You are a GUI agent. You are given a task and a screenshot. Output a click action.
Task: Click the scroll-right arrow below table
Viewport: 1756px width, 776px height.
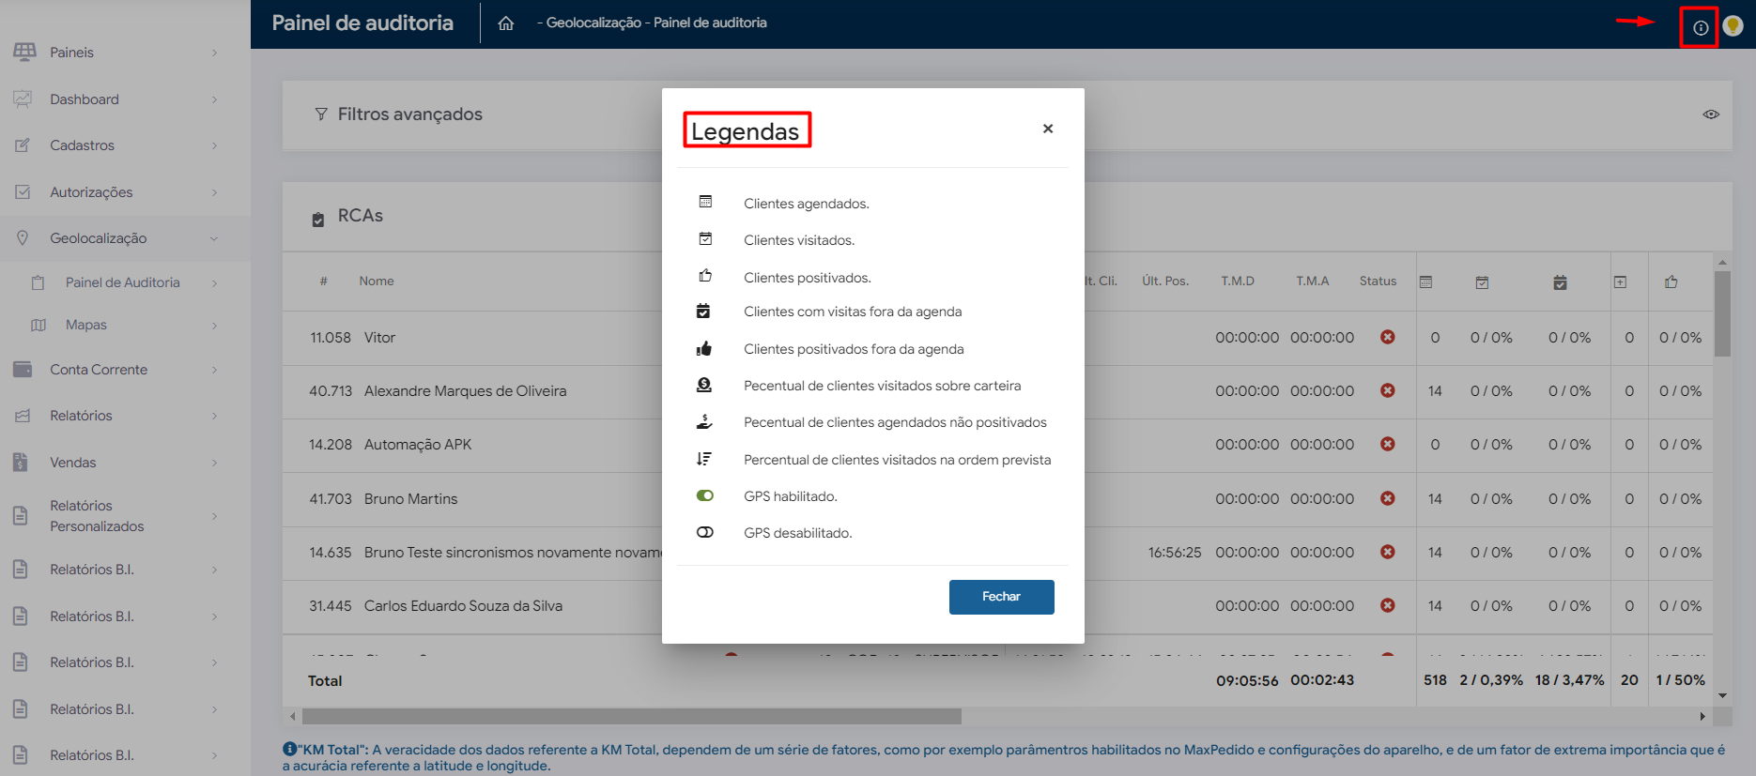1702,716
